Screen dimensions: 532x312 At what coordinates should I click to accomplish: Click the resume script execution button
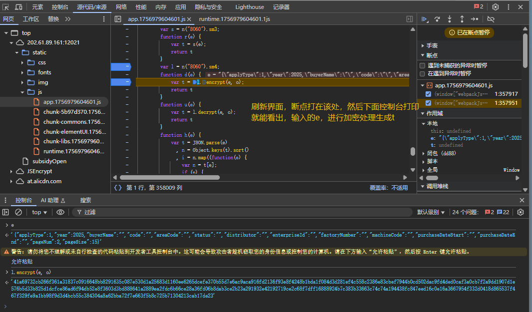(x=425, y=19)
